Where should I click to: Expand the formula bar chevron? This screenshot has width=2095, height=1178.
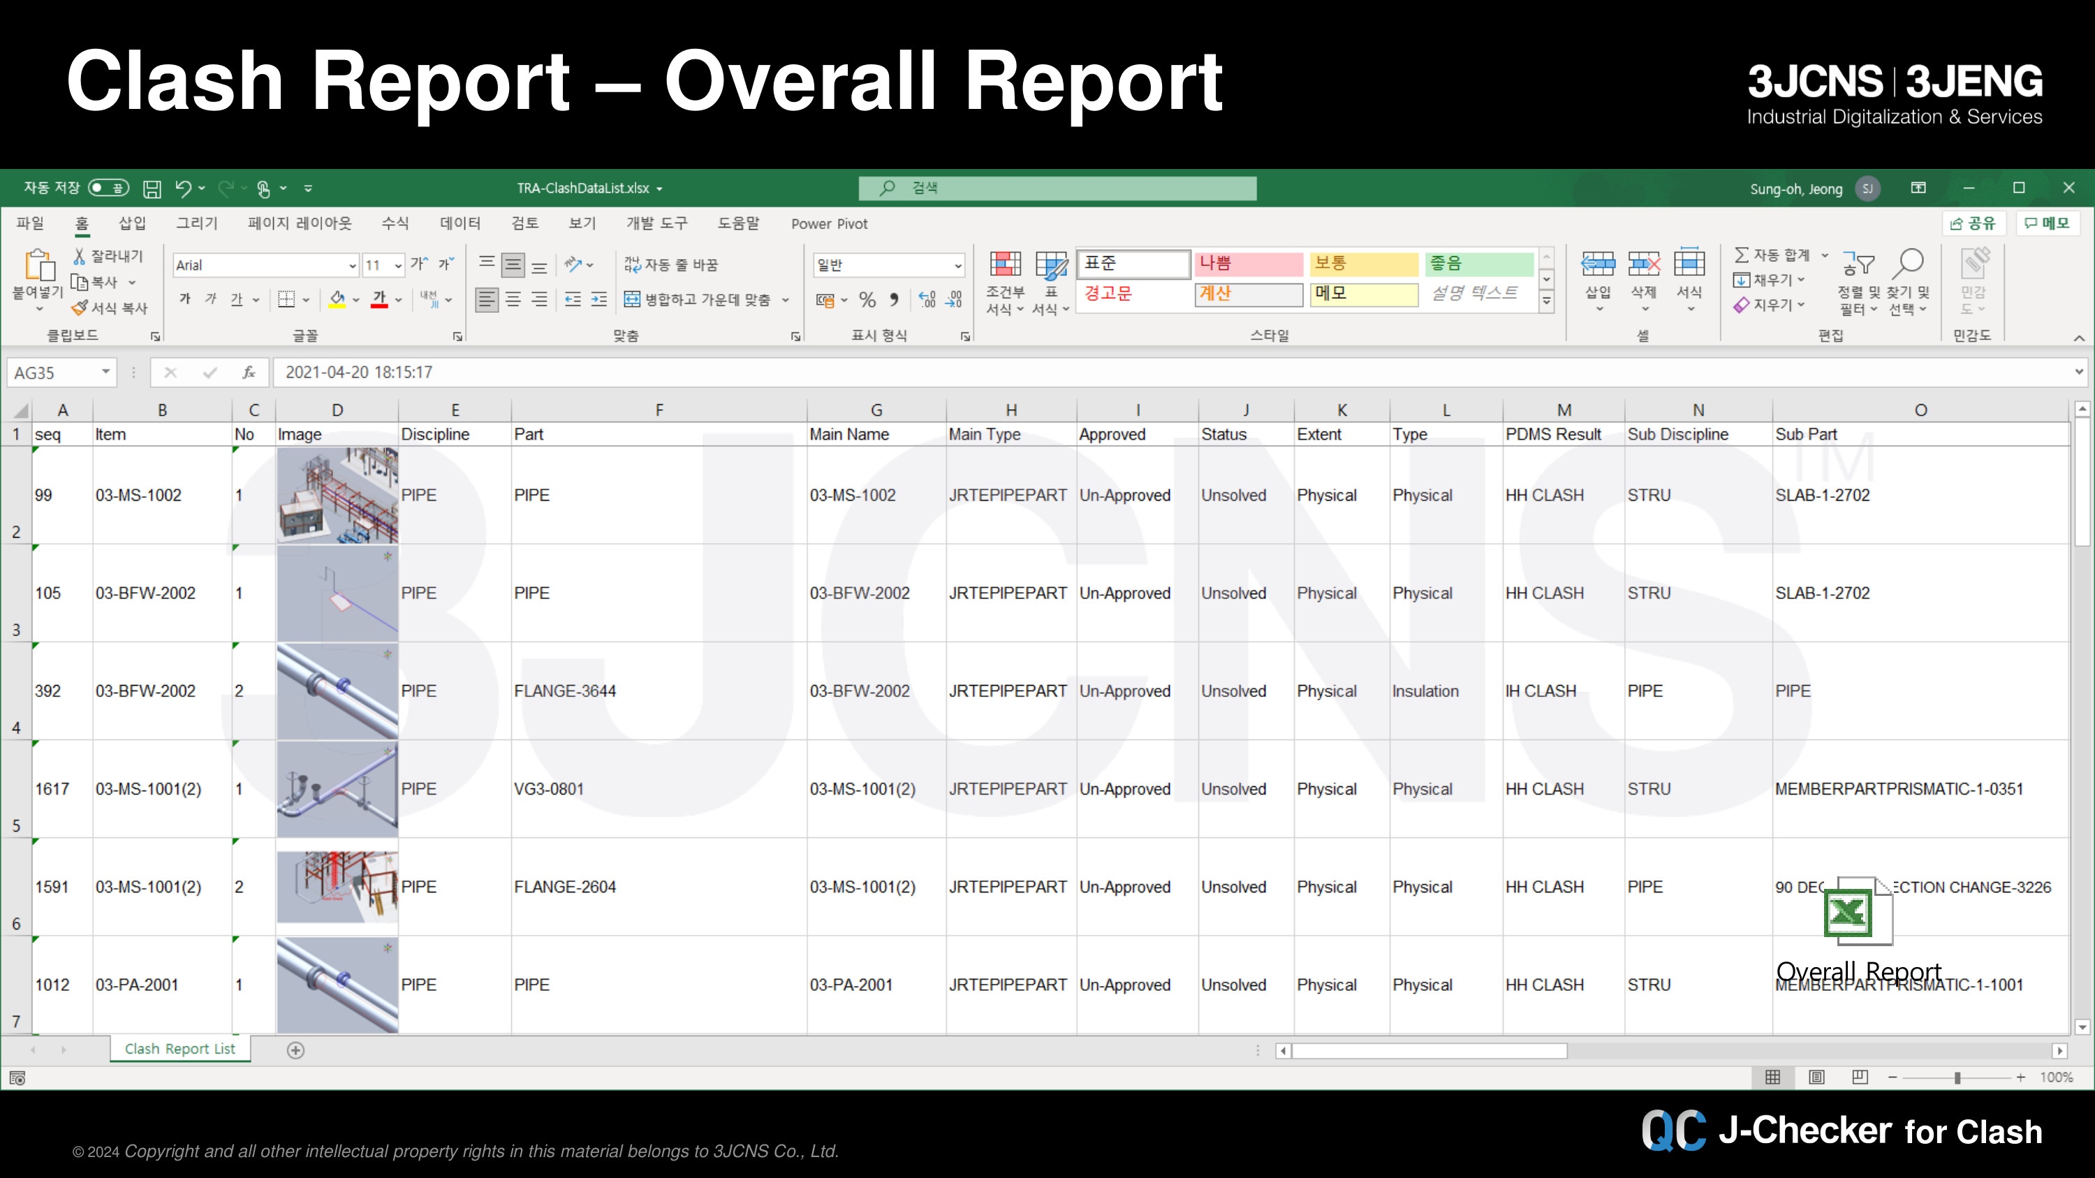pyautogui.click(x=2079, y=372)
